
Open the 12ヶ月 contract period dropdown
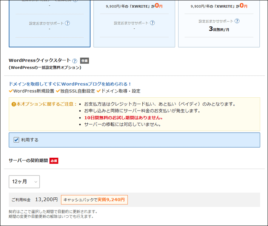click(24, 181)
